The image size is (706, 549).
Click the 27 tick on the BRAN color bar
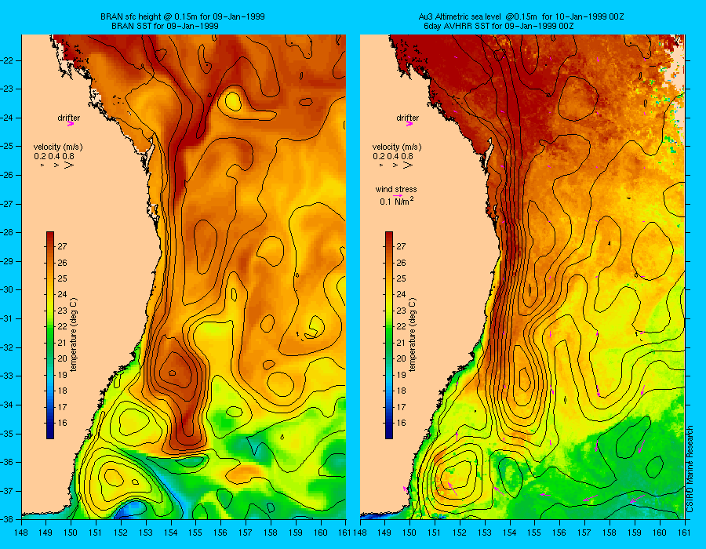[62, 246]
